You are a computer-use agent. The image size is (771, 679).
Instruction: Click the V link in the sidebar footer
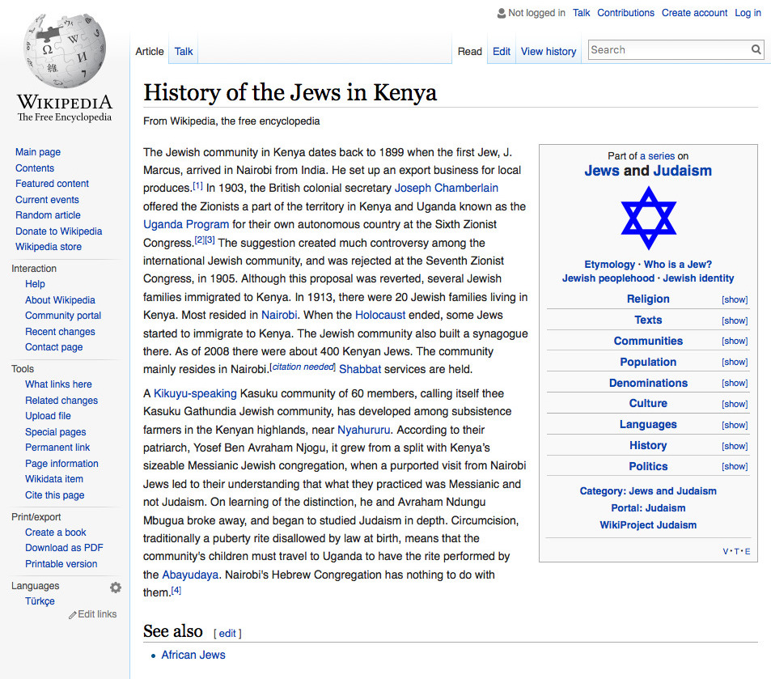pos(725,550)
